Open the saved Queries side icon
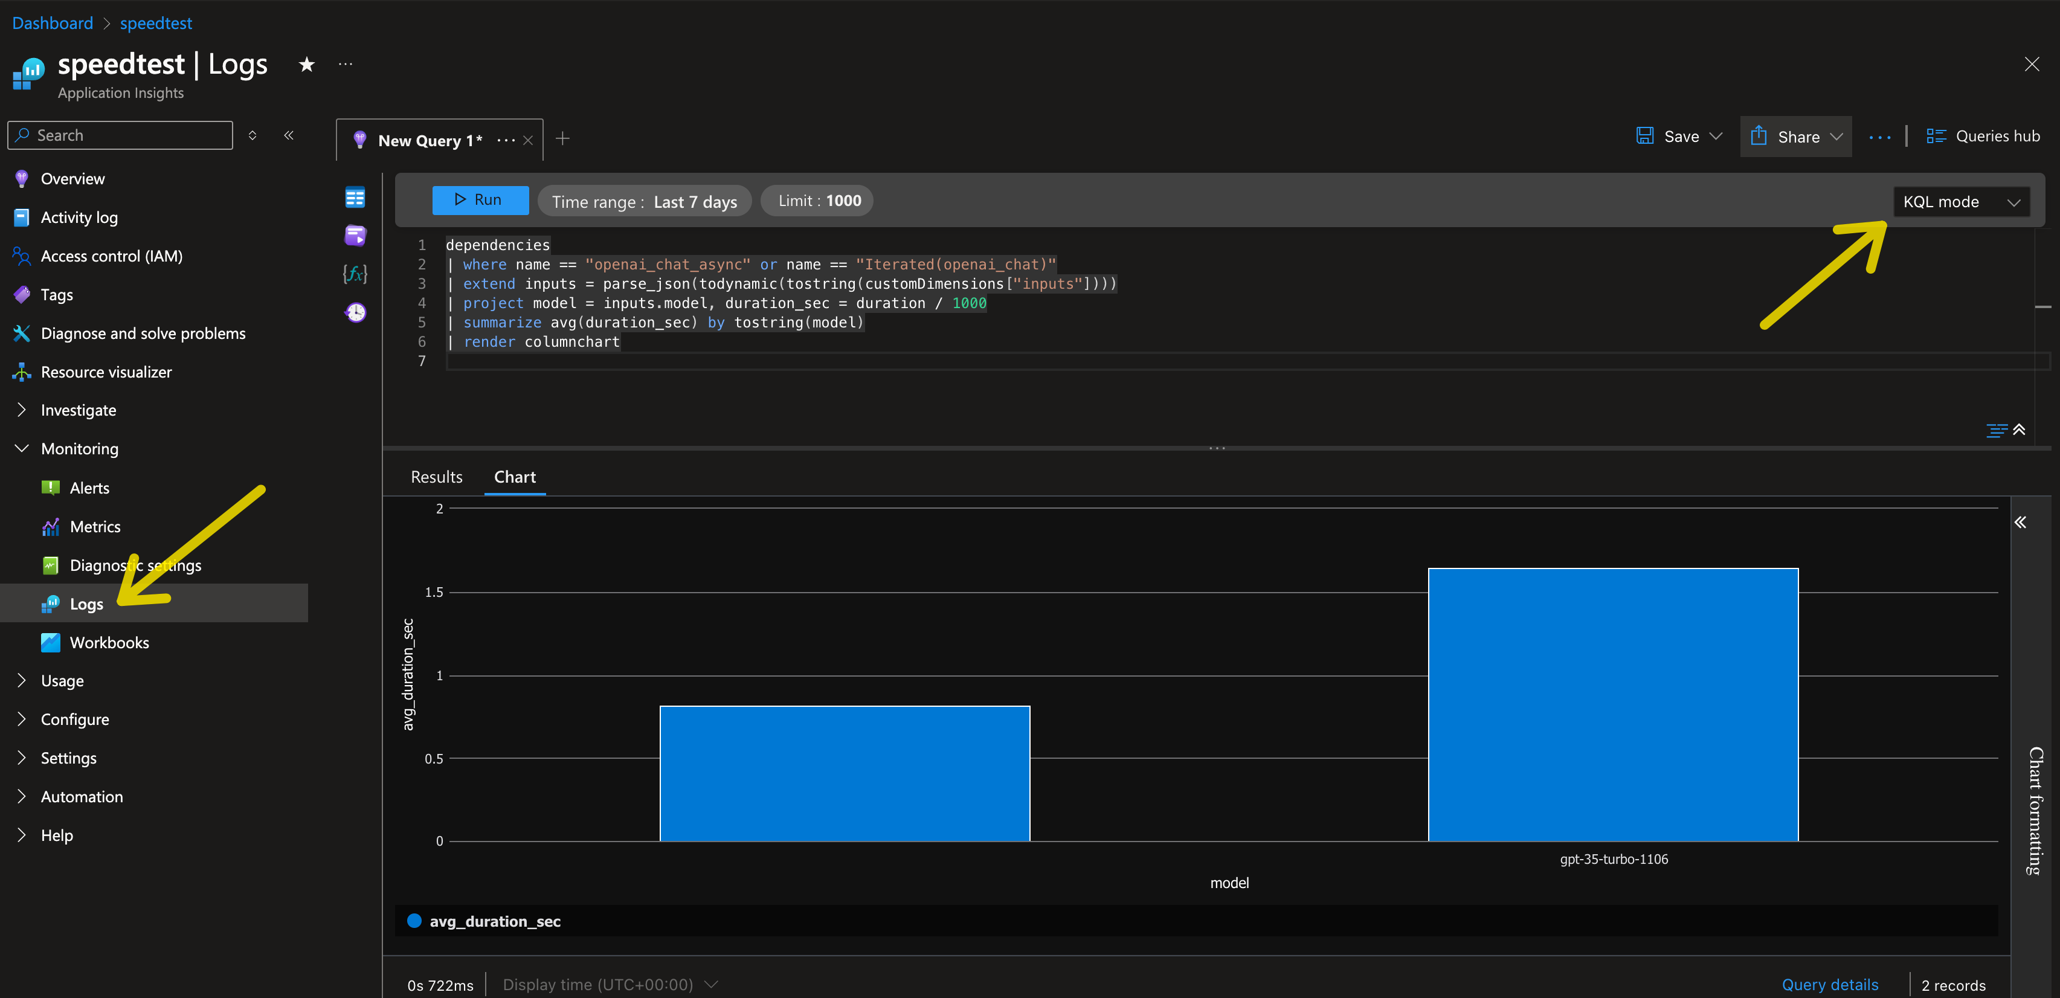The height and width of the screenshot is (998, 2060). pyautogui.click(x=355, y=235)
